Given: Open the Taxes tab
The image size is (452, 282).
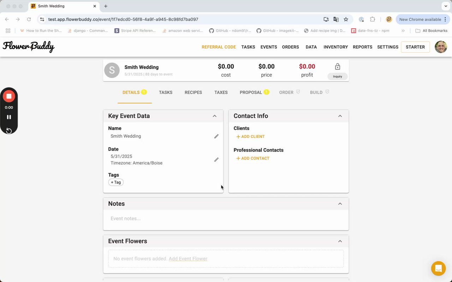Looking at the screenshot, I should coord(221,92).
